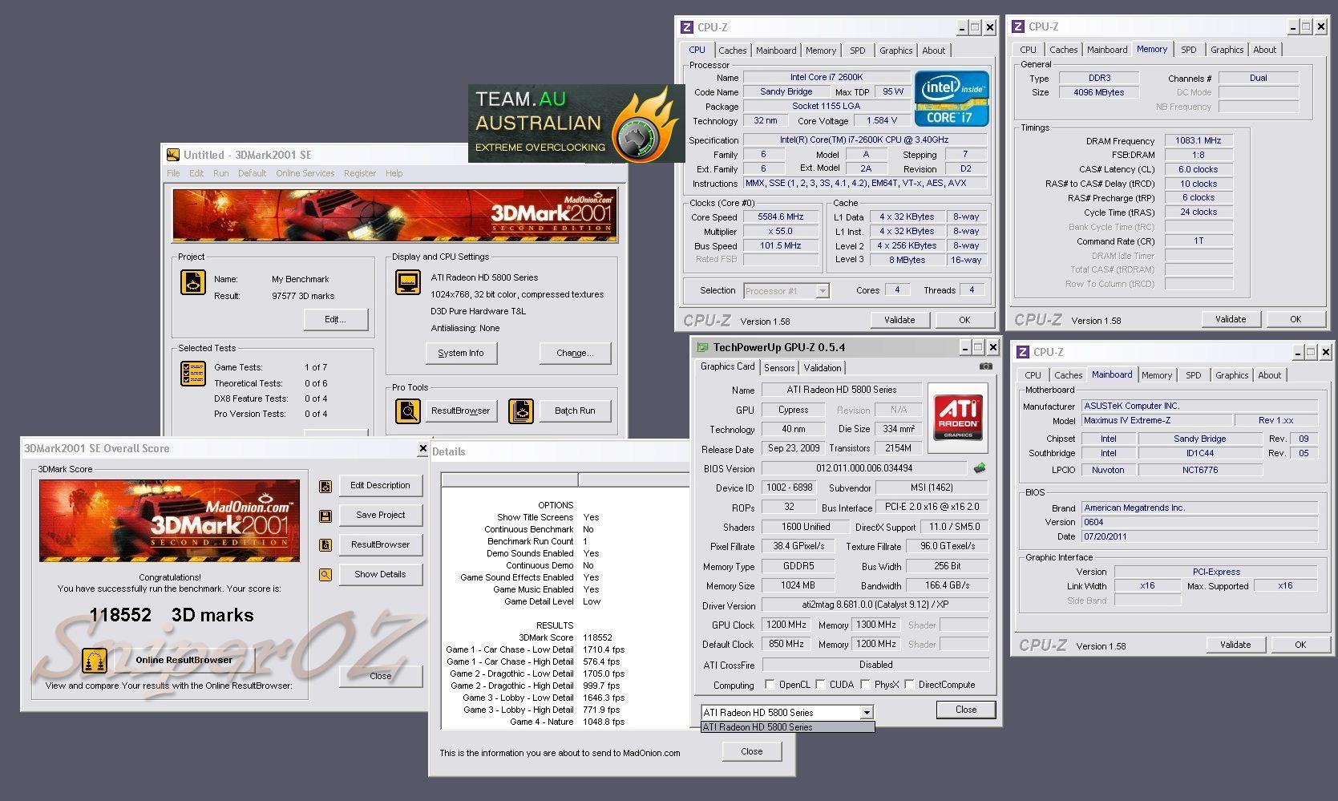This screenshot has width=1338, height=801.
Task: Switch to SPD tab in Memory window
Action: 1189,50
